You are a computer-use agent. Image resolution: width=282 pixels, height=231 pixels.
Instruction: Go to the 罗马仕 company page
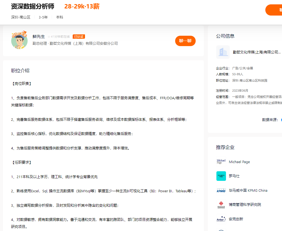234,176
